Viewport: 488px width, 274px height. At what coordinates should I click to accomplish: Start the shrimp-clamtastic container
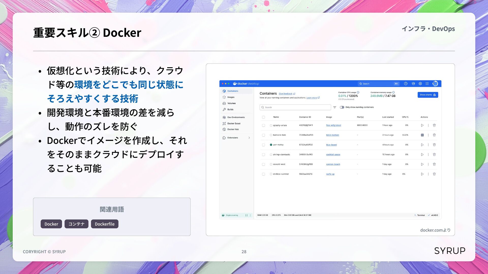[x=422, y=155]
